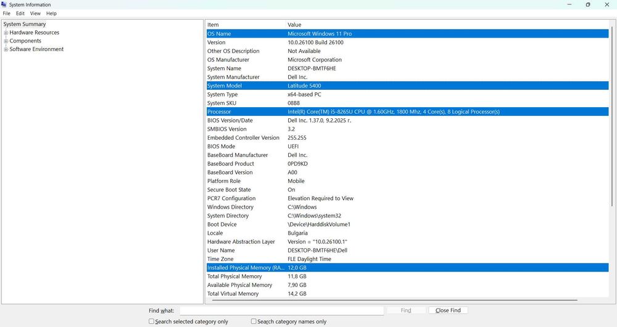
Task: Select the System Name row
Action: click(x=408, y=68)
